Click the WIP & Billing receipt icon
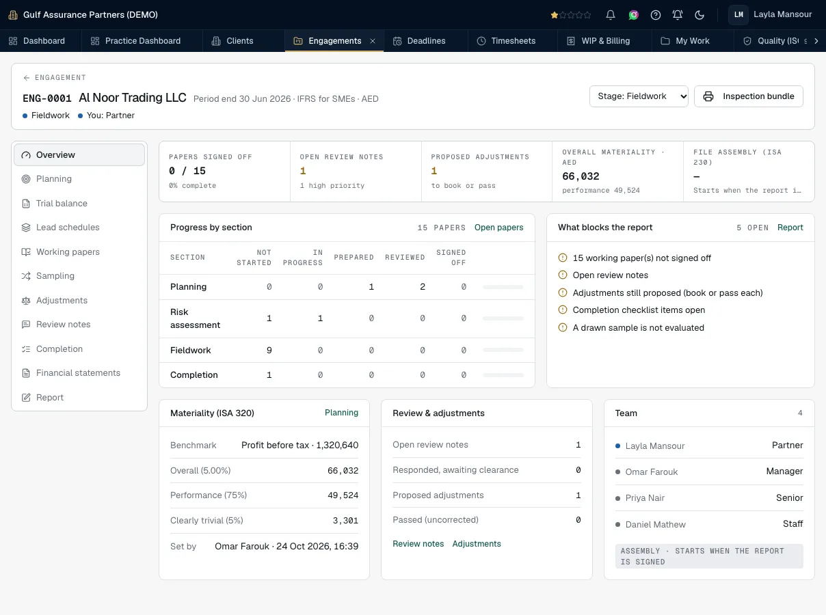The image size is (826, 615). (x=571, y=41)
